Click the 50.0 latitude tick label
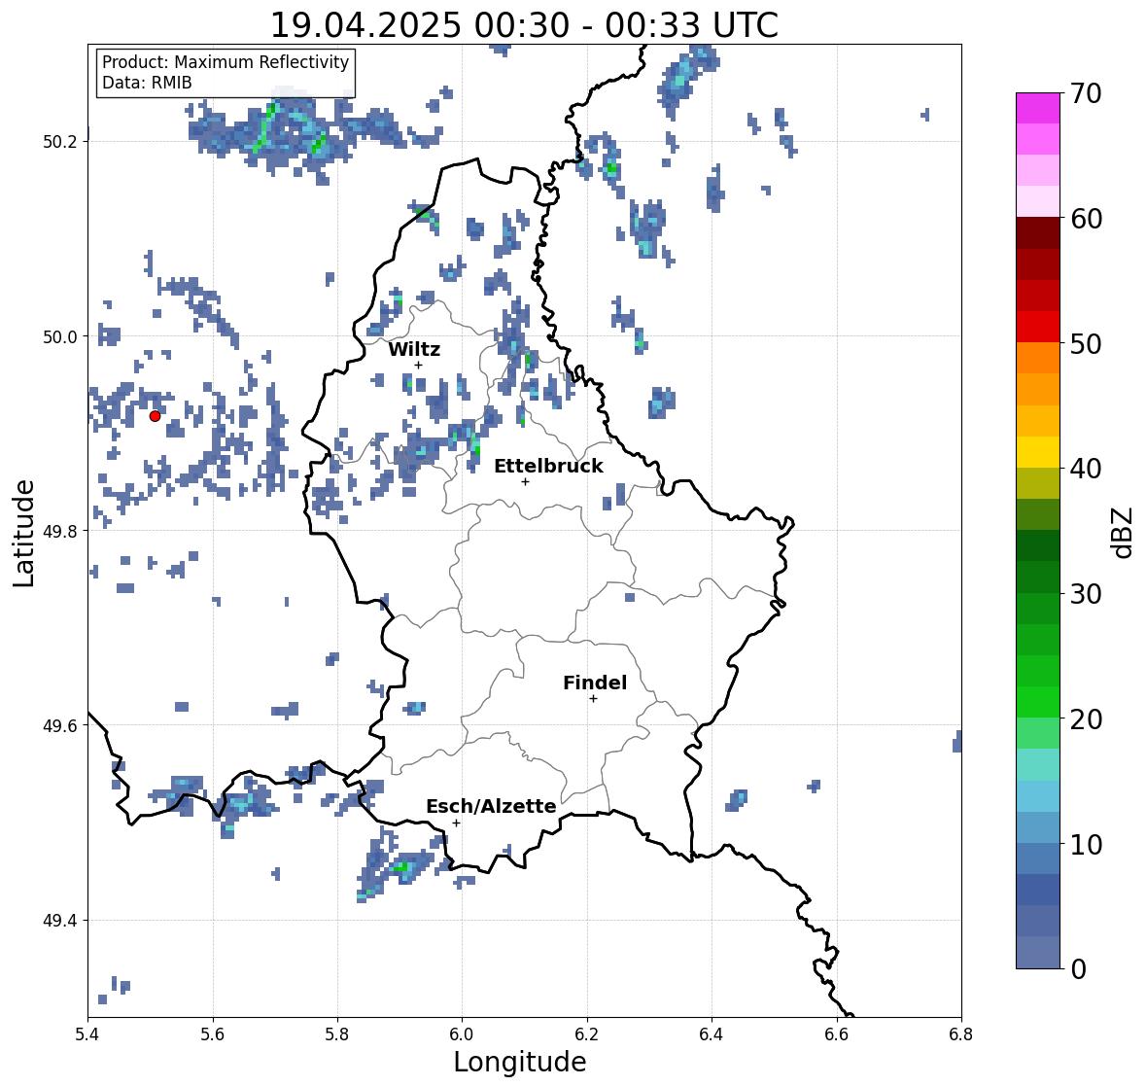The image size is (1146, 1086). [60, 337]
